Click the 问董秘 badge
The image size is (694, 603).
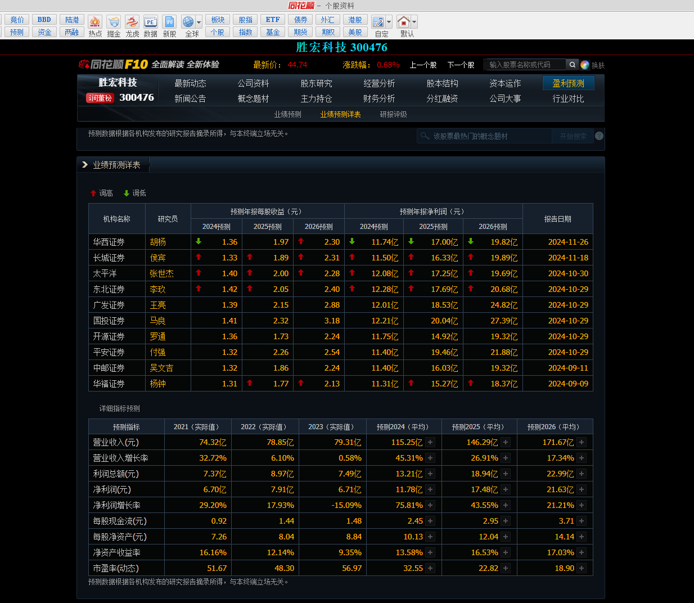coord(100,98)
